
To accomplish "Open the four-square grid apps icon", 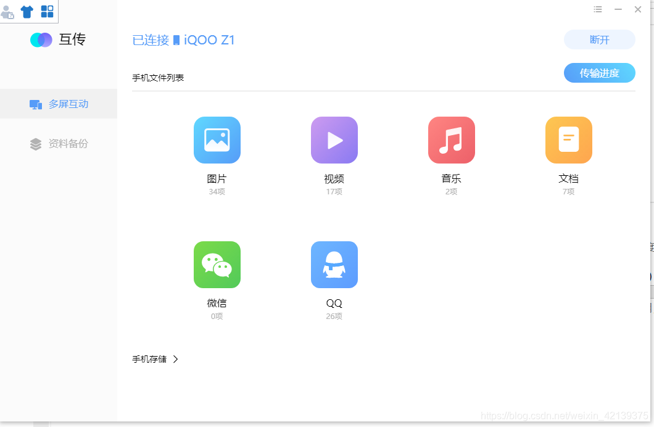I will (47, 12).
